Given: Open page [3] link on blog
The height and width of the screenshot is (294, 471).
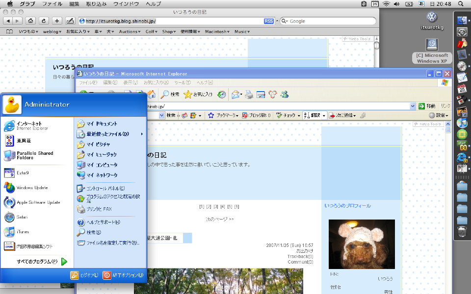Looking at the screenshot, I should coord(216,207).
